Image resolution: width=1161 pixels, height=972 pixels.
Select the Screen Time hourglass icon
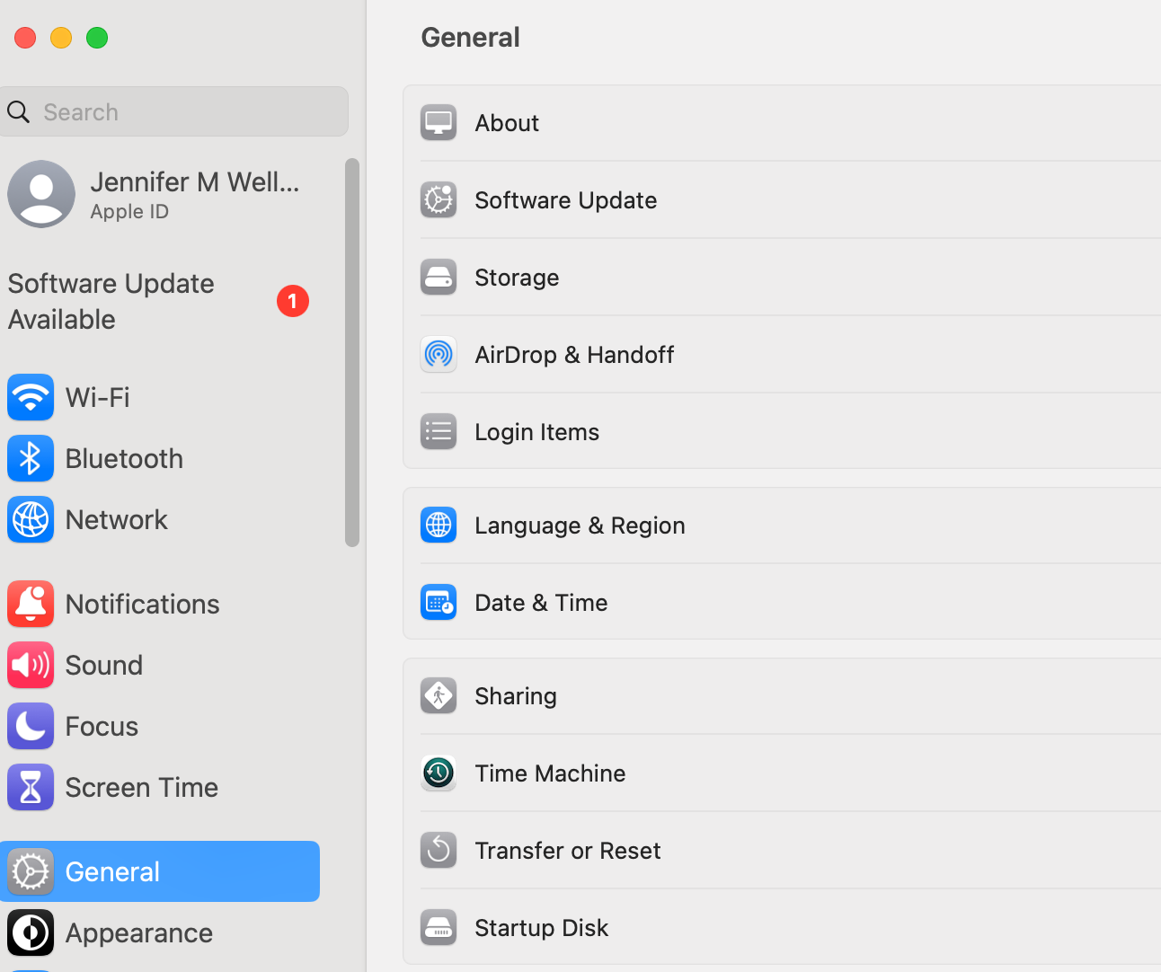coord(31,787)
